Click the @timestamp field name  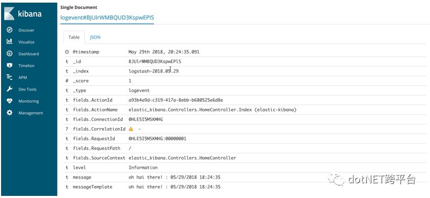coord(86,51)
